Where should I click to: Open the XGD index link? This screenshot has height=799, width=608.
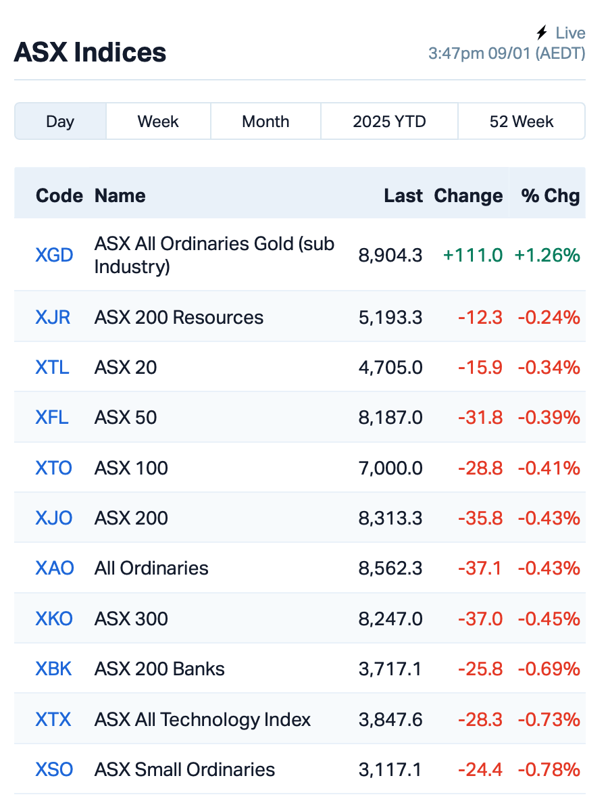coord(54,255)
